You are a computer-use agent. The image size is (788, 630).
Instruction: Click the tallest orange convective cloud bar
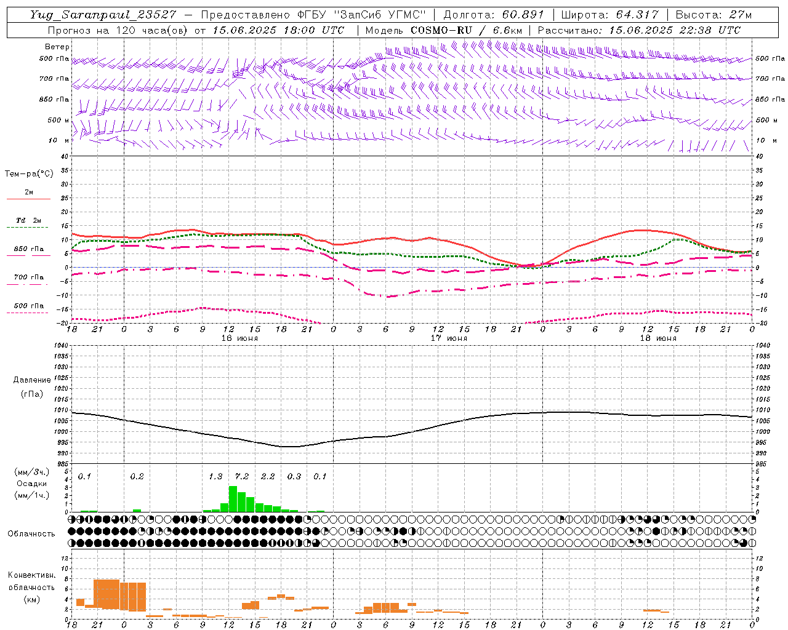click(x=107, y=594)
